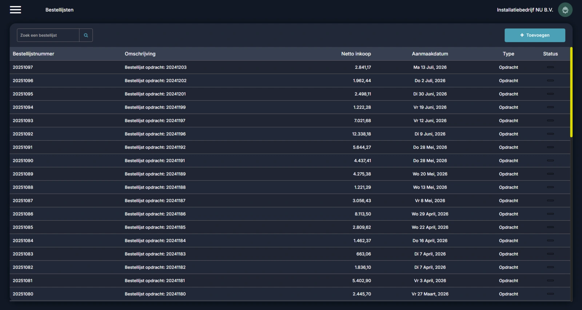
Task: Click Opdracht type in row 20251082
Action: point(509,267)
